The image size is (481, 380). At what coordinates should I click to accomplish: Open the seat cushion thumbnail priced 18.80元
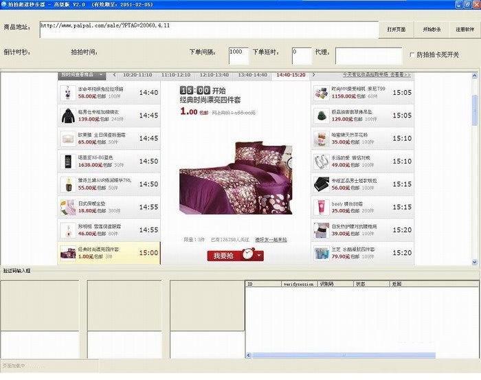68,208
